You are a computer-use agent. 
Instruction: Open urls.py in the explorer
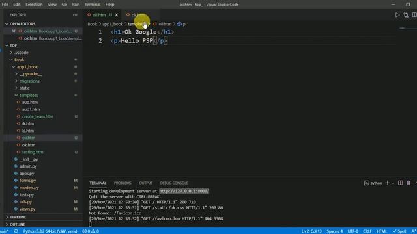[25, 202]
